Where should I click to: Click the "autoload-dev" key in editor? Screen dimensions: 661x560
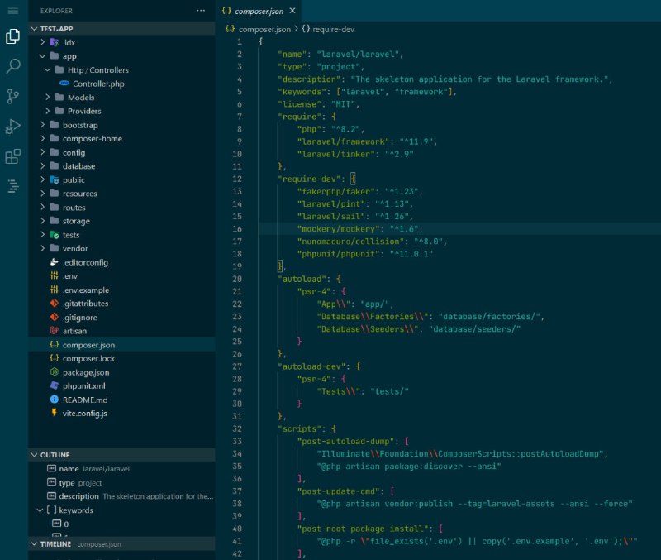tap(314, 366)
